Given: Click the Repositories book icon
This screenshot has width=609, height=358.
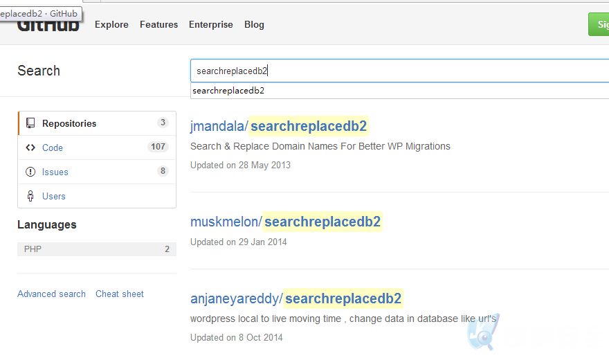Looking at the screenshot, I should [30, 123].
